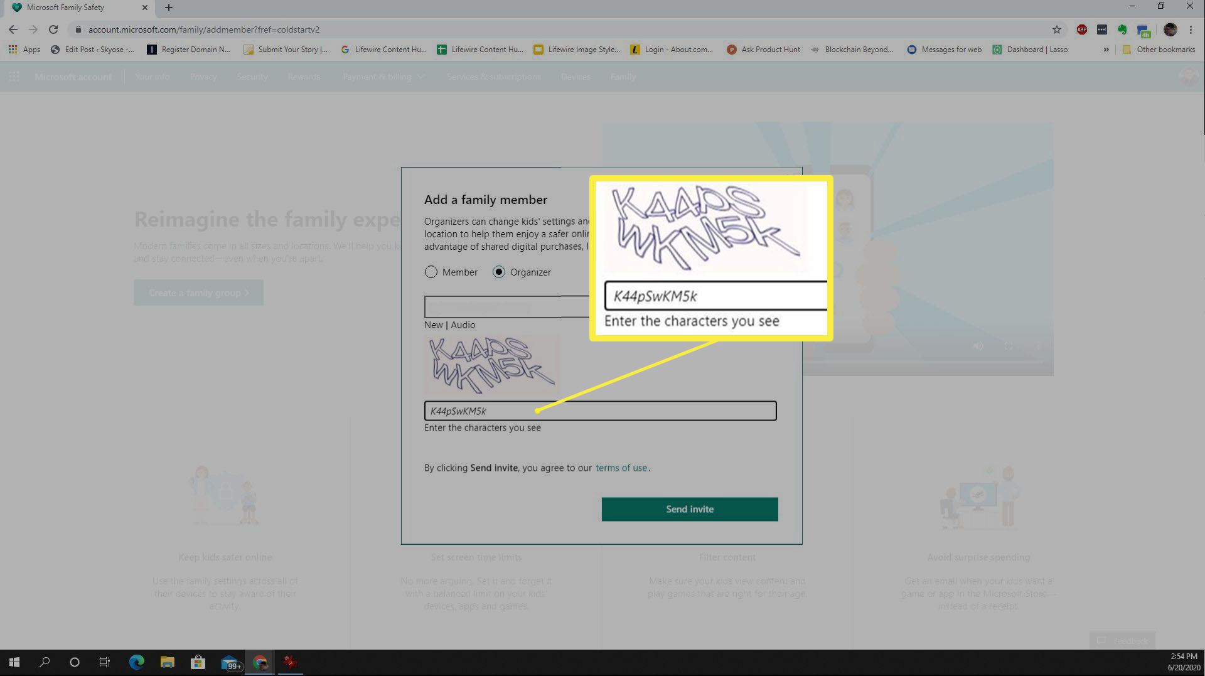Open Microsoft Store from taskbar
Image resolution: width=1205 pixels, height=676 pixels.
[x=198, y=662]
